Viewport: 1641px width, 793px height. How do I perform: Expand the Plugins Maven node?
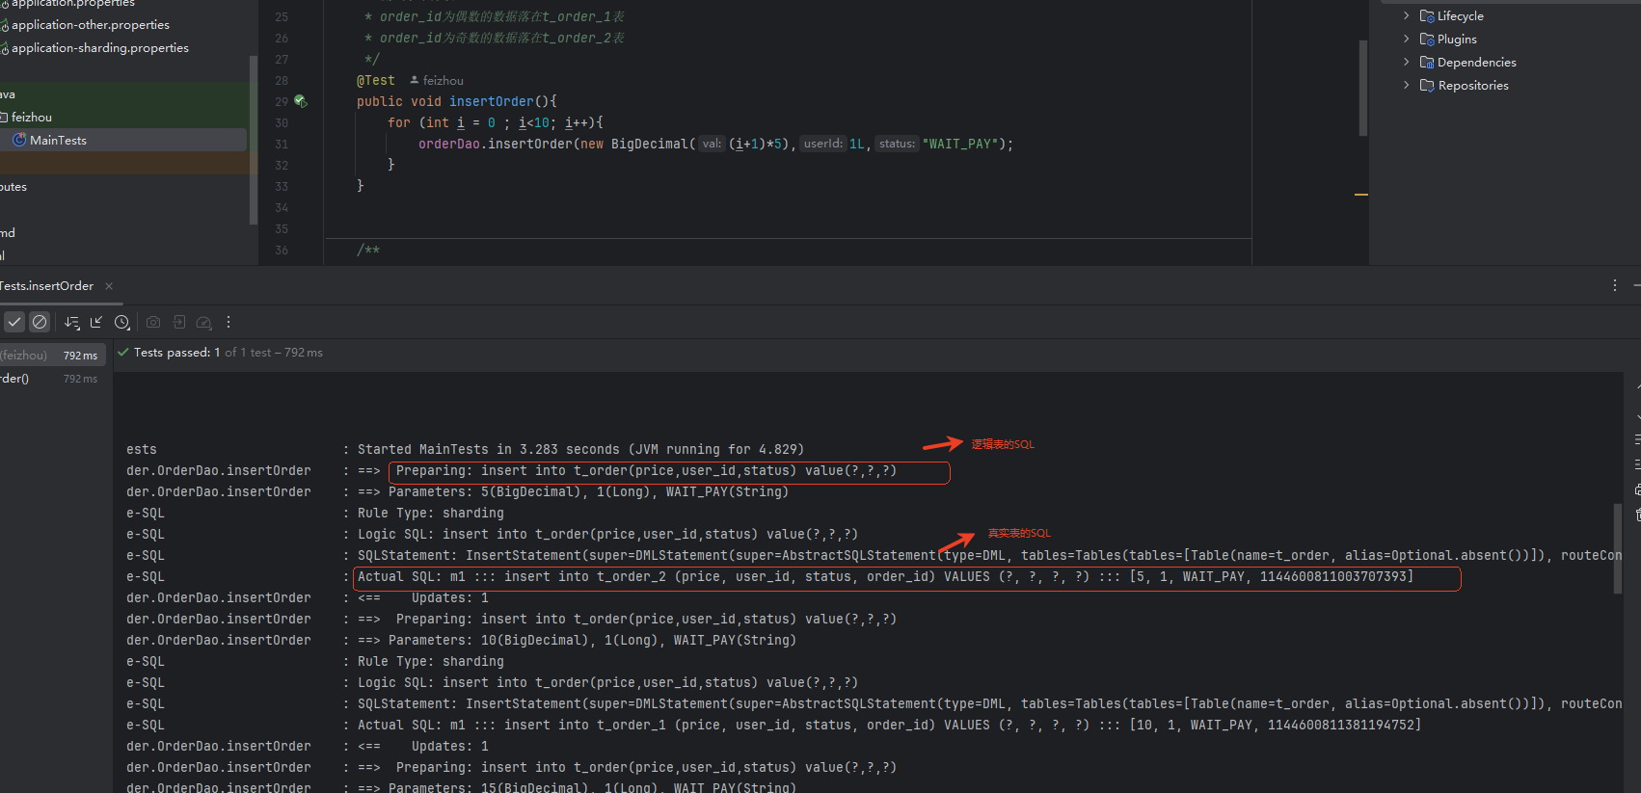[1406, 39]
